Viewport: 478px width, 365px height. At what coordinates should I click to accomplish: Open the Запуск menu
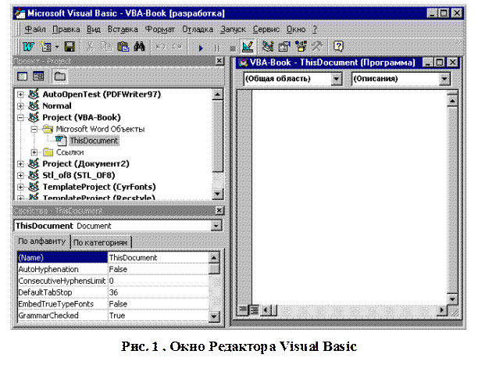point(233,29)
